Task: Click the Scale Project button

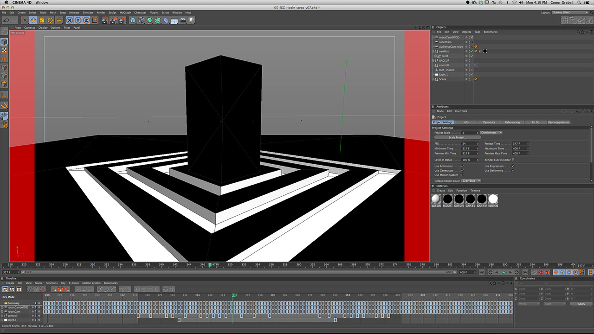Action: (458, 137)
